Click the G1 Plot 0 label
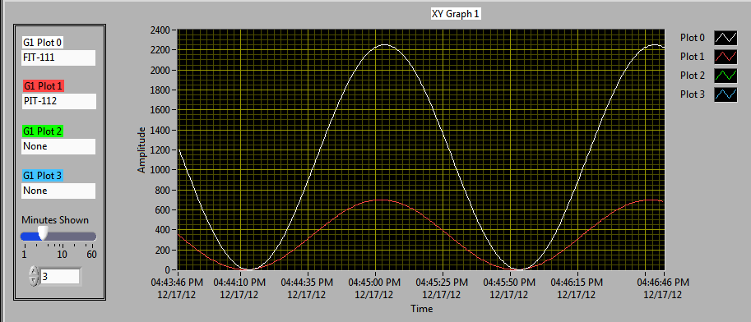This screenshot has width=751, height=322. [x=43, y=43]
